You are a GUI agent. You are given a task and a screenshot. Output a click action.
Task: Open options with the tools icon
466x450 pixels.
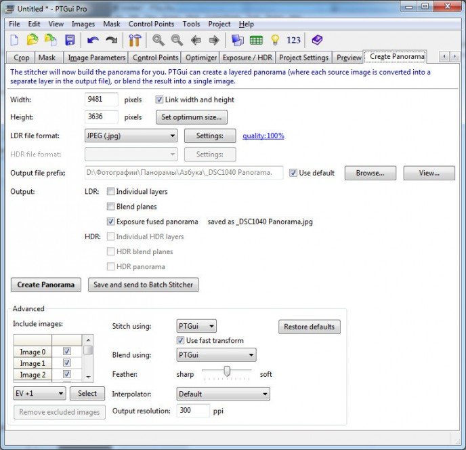[x=135, y=40]
